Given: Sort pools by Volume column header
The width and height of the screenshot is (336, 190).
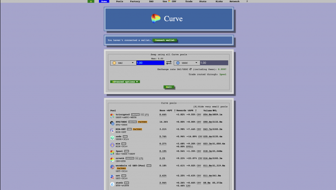Looking at the screenshot, I should tap(208, 111).
